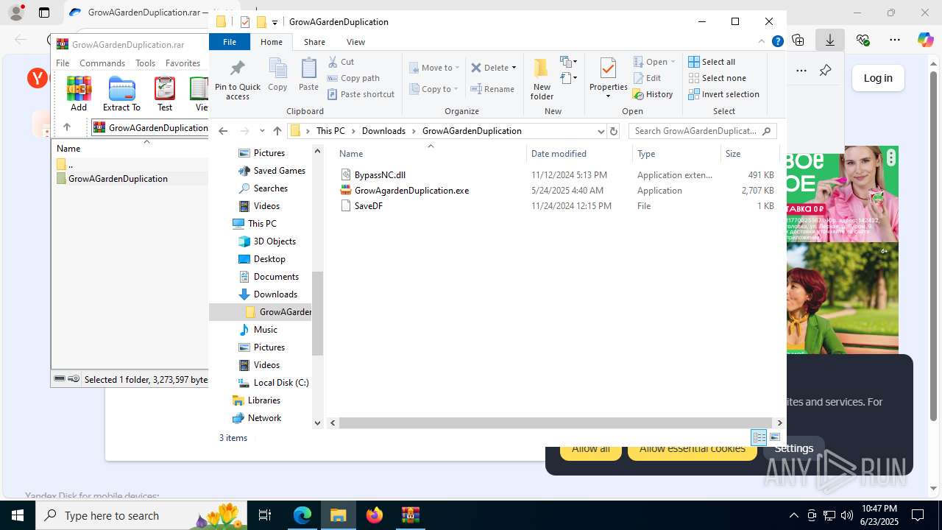Click the Log in button on webpage

point(878,78)
